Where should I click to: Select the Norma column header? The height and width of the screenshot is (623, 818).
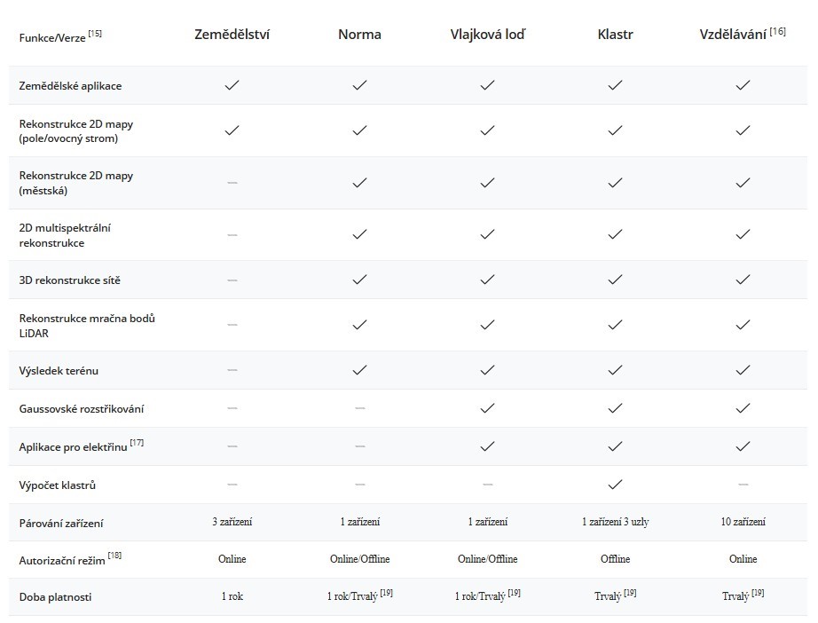tap(359, 35)
